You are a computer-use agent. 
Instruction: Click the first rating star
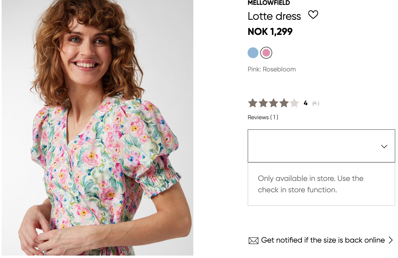253,103
